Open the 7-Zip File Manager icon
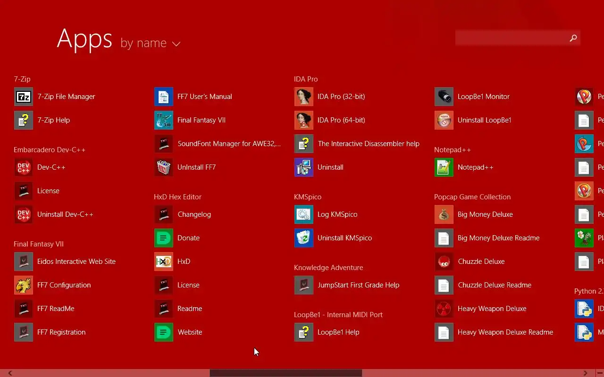Image resolution: width=604 pixels, height=377 pixels. pos(24,97)
